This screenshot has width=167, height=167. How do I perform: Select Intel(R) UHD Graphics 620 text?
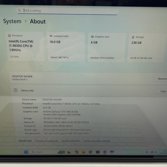coord(62,114)
